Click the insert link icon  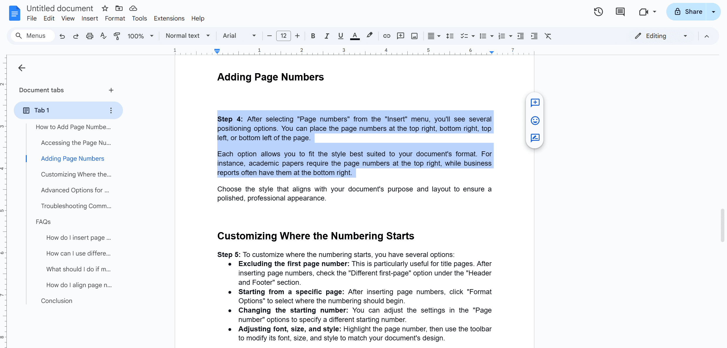pyautogui.click(x=386, y=36)
